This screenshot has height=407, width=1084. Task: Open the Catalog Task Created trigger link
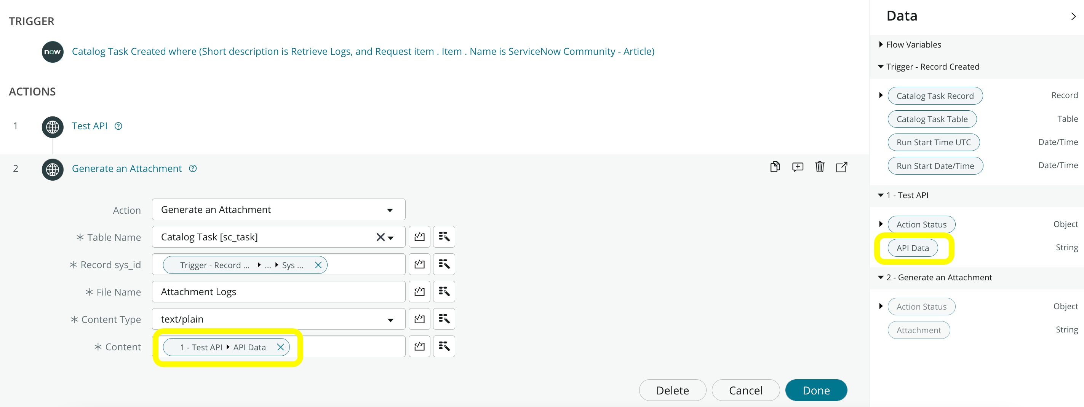(363, 51)
